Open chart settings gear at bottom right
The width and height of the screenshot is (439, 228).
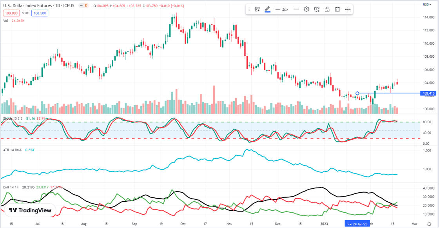coord(429,224)
